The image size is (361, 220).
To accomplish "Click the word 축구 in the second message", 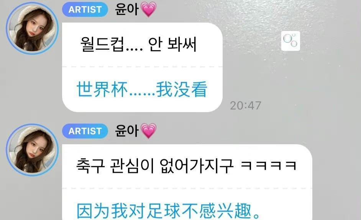I will click(x=90, y=166).
